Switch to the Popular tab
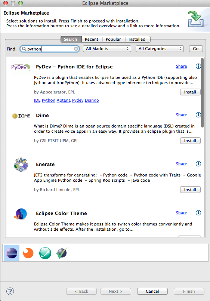Image resolution: width=210 pixels, height=301 pixels. (113, 39)
